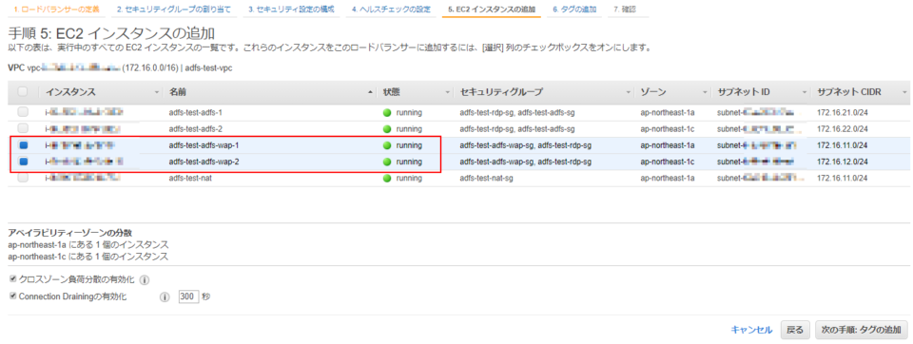Select step 5 EC2 インスタンスの追加 tab

(x=492, y=10)
